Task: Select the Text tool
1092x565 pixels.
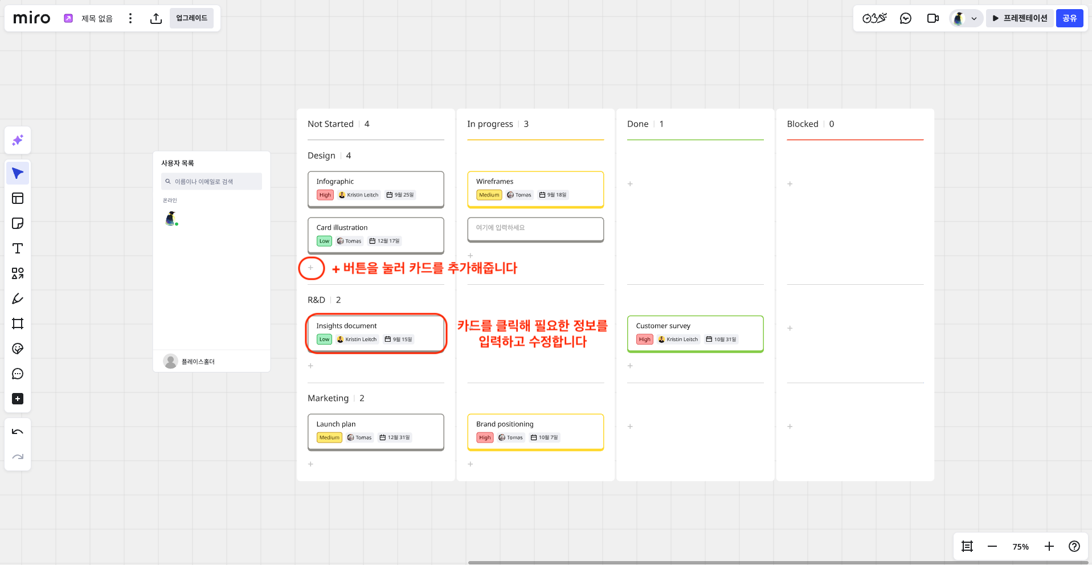Action: tap(17, 248)
